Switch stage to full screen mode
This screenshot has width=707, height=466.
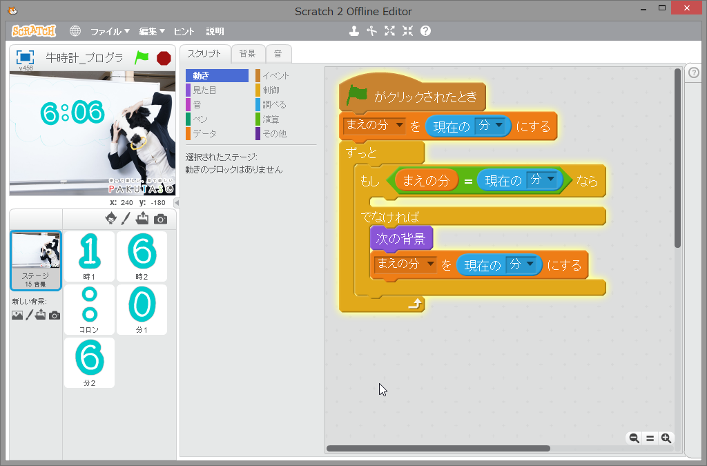click(26, 58)
